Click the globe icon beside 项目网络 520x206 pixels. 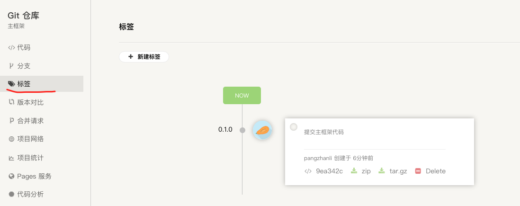[11, 139]
